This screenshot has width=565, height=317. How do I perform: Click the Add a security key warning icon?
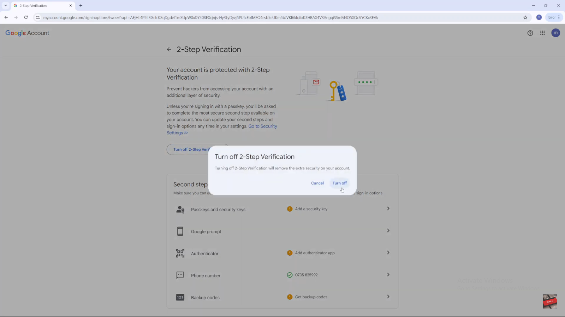coord(290,209)
